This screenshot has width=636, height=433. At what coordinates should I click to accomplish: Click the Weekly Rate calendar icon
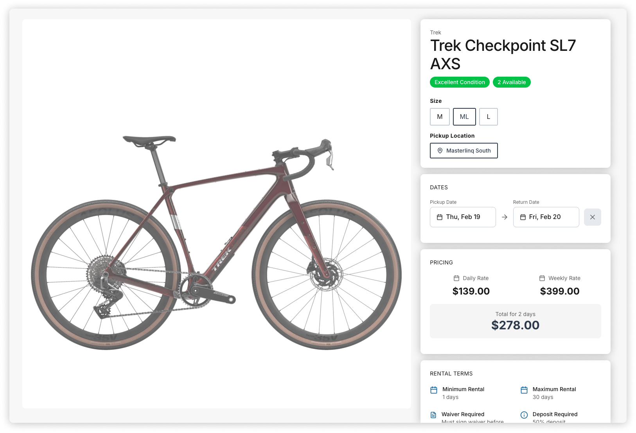(x=542, y=278)
